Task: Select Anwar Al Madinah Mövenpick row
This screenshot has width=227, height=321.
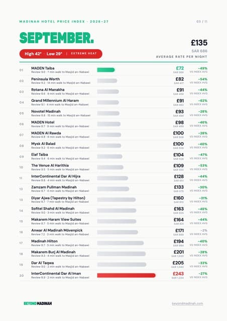Action: 113,232
